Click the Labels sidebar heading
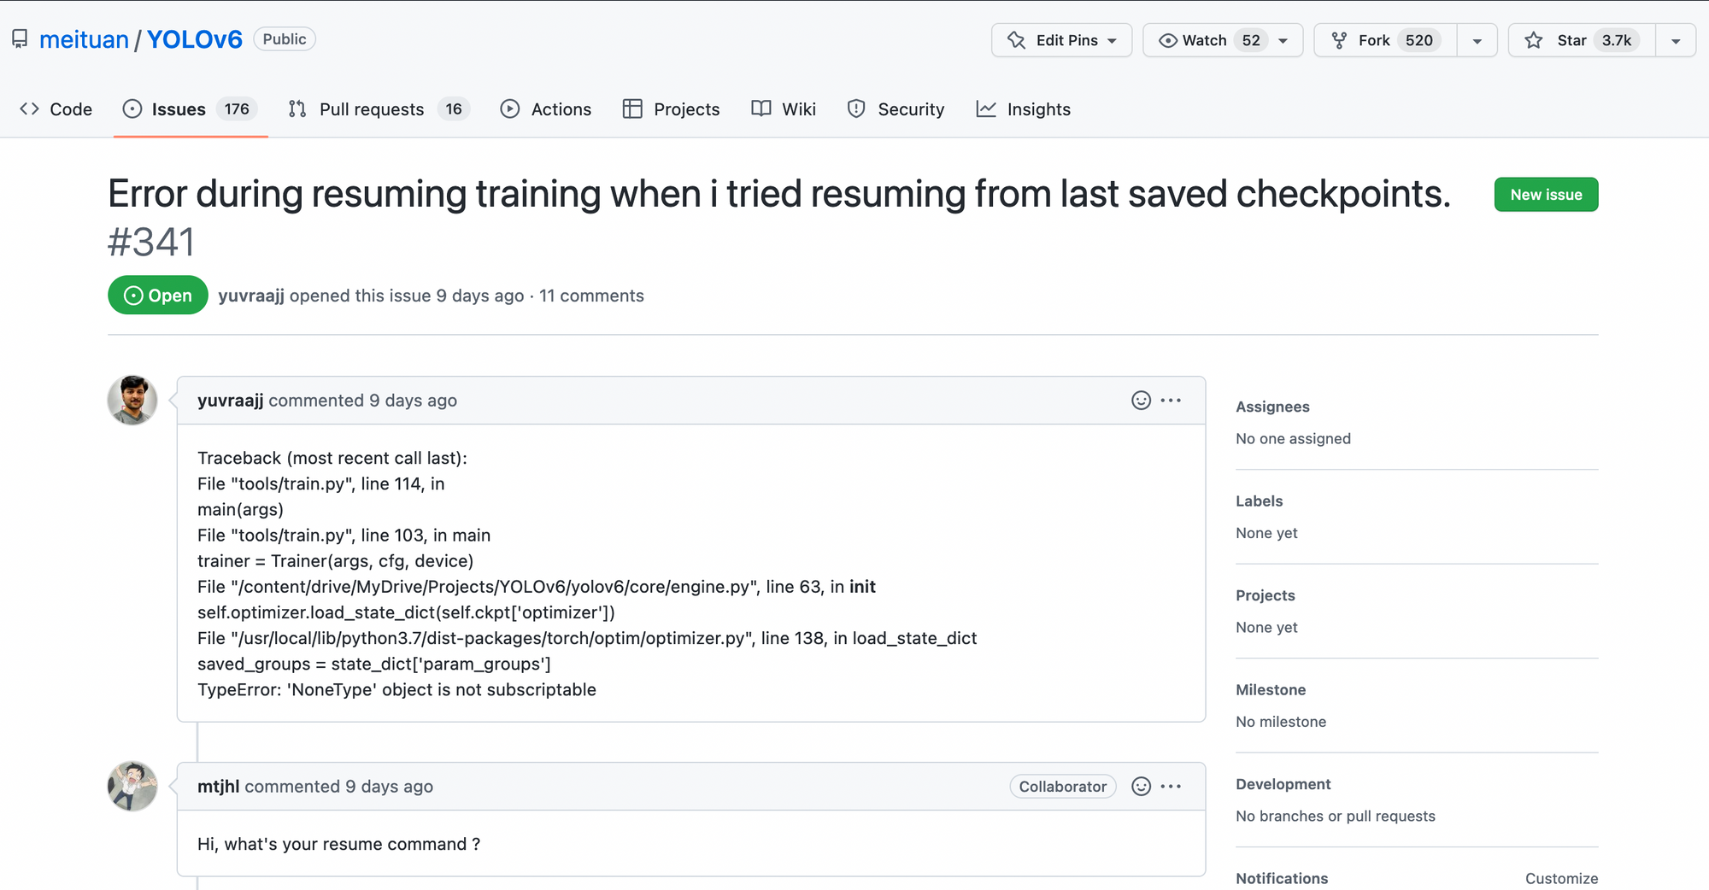This screenshot has width=1709, height=890. [1259, 501]
